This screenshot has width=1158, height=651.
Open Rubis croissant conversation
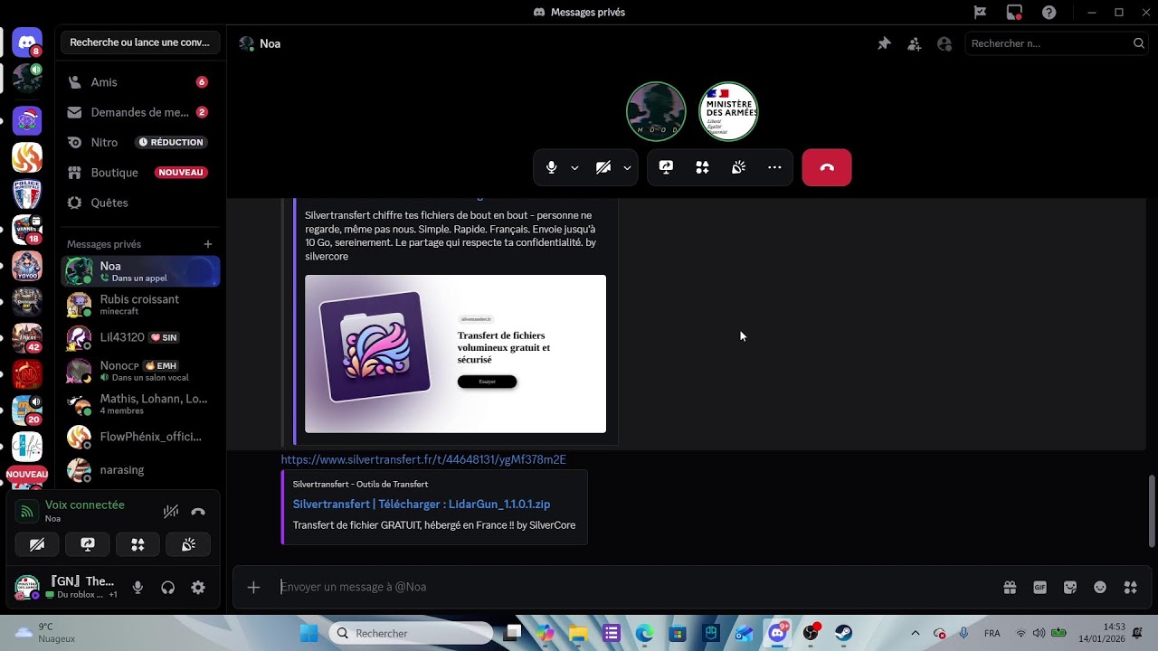click(x=140, y=305)
